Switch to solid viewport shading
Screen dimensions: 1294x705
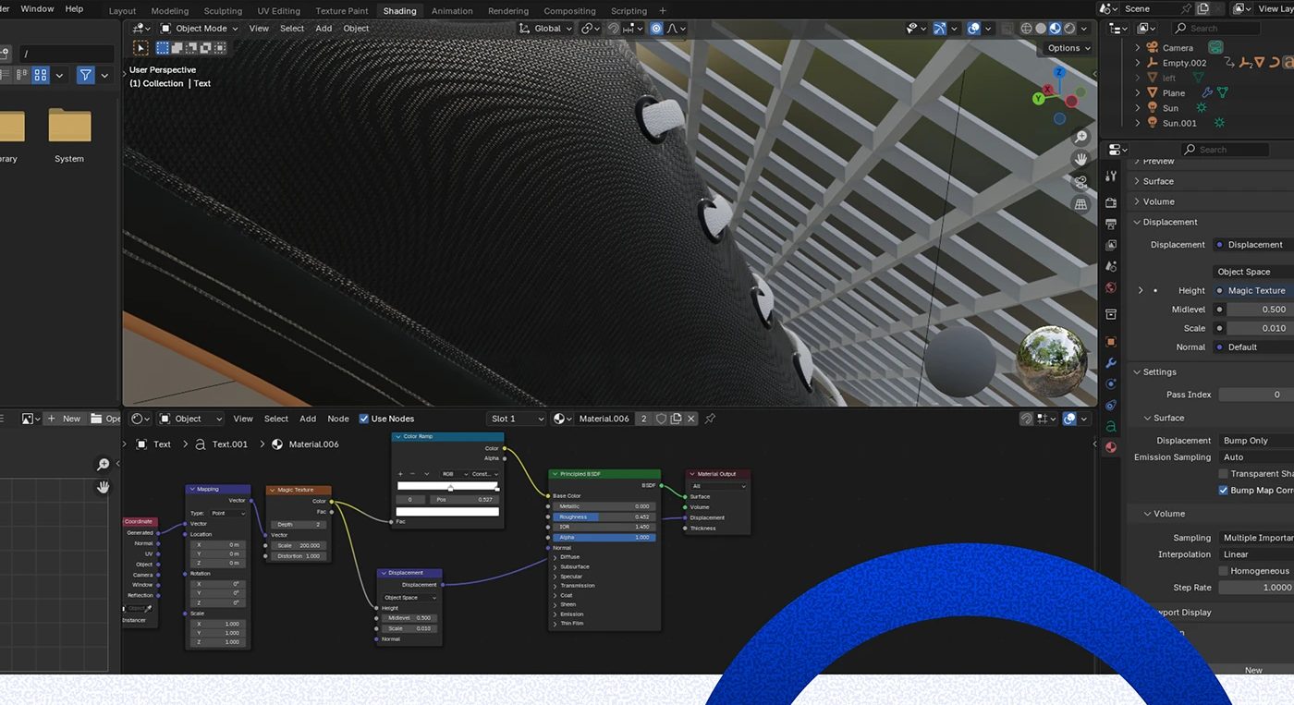(1041, 29)
